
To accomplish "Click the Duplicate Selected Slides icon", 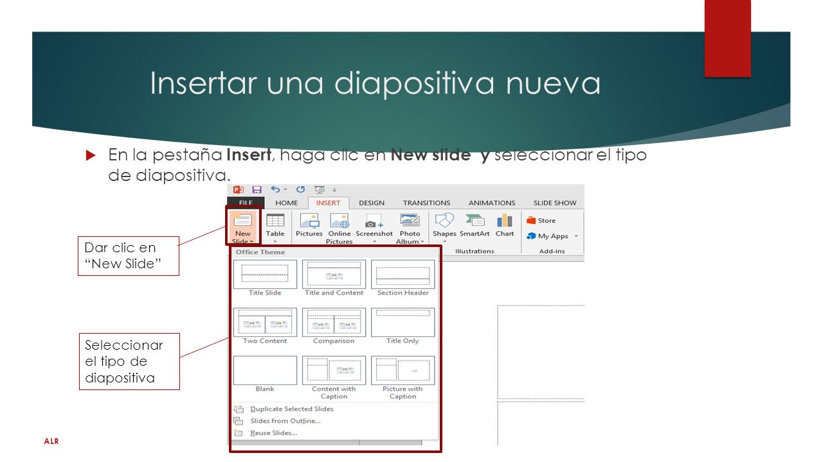I will click(239, 409).
